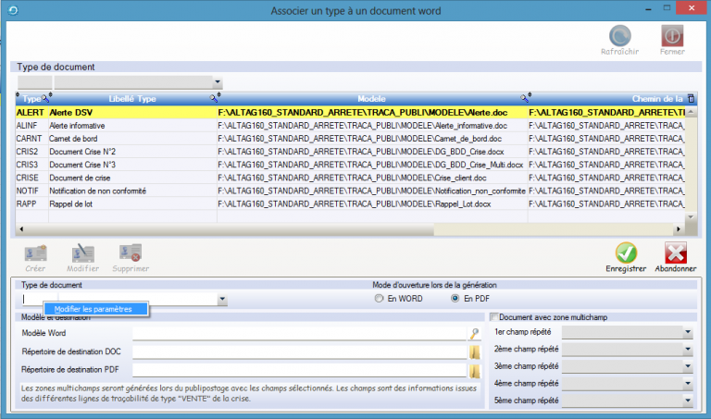Enable Document avec zone multichamp checkbox

493,317
